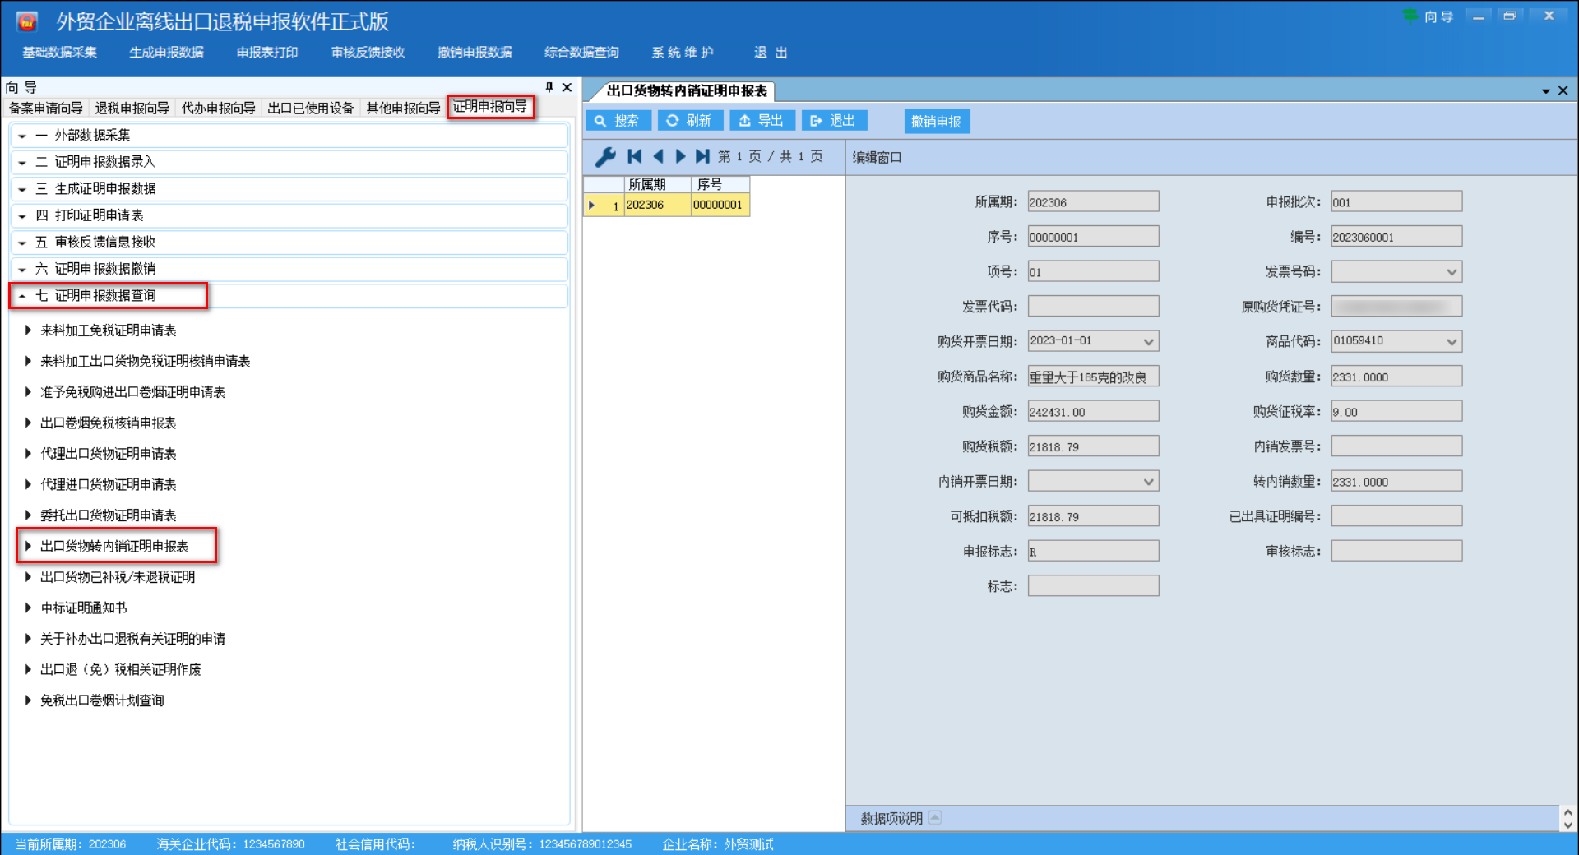Expand the 商品代码 dropdown list
1579x855 pixels.
[x=1452, y=342]
